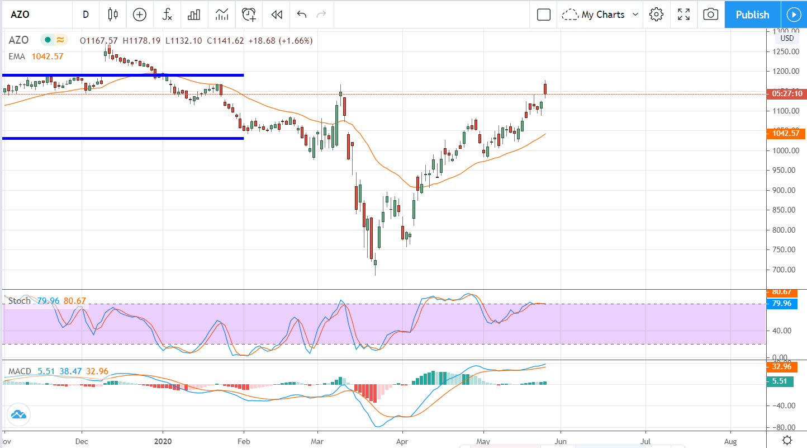Open the financials bar chart icon
Image resolution: width=807 pixels, height=448 pixels.
pyautogui.click(x=194, y=15)
